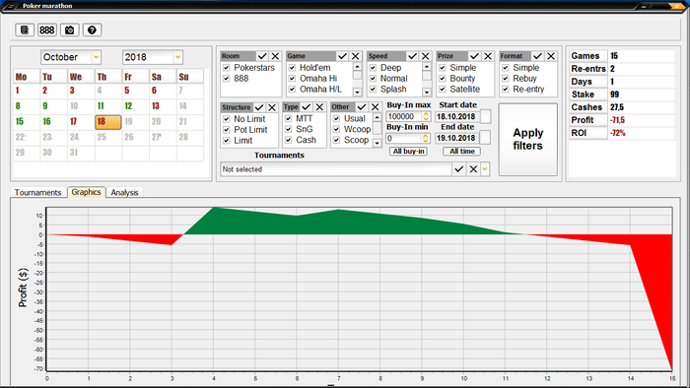Toggle the Pot Limit structure checkbox
Viewport: 690px width, 388px height.
(227, 130)
